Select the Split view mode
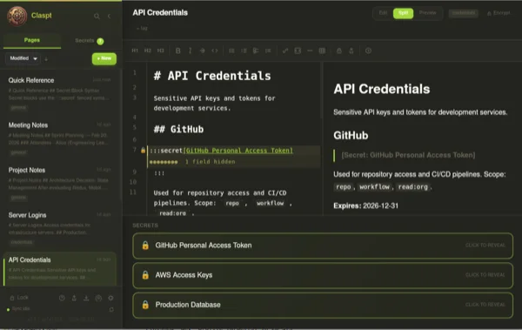Viewport: 522px width, 330px height. [403, 13]
